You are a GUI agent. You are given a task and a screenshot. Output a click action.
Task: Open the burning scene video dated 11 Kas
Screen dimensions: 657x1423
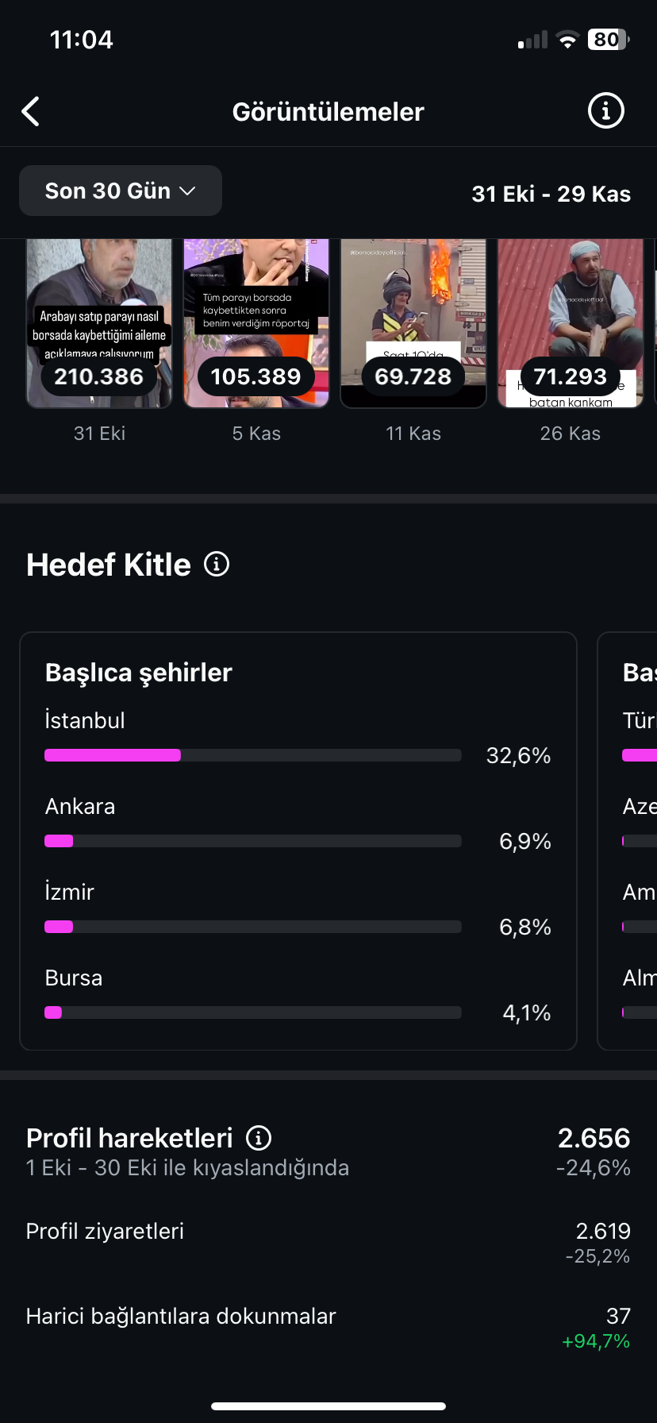point(413,323)
